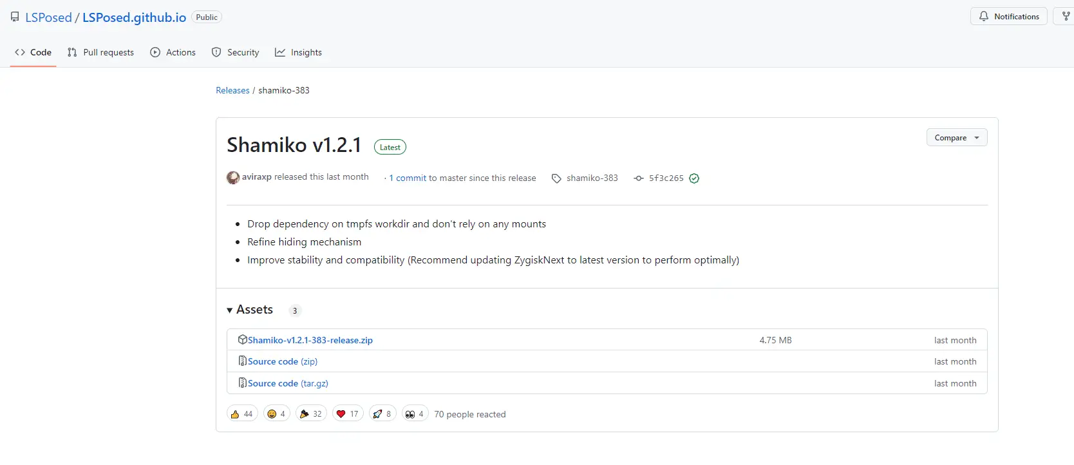Open commit hash 5f3c265
This screenshot has height=465, width=1074.
coord(666,178)
